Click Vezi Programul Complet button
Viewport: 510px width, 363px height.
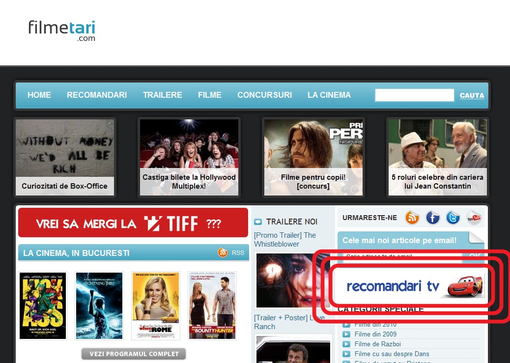[x=134, y=354]
